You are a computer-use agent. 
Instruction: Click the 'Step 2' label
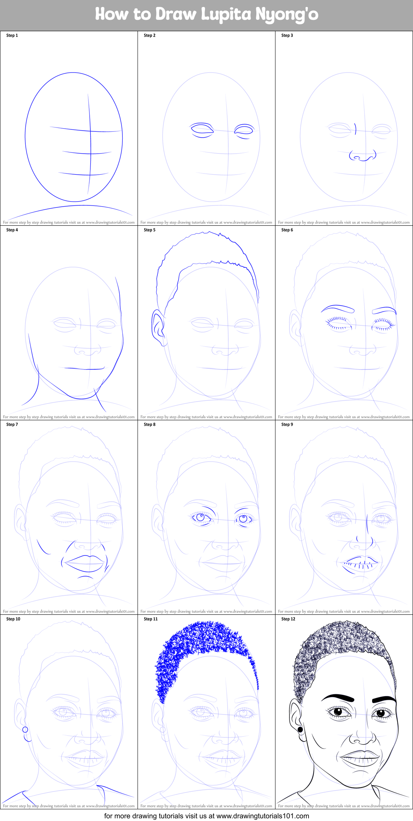tap(150, 35)
